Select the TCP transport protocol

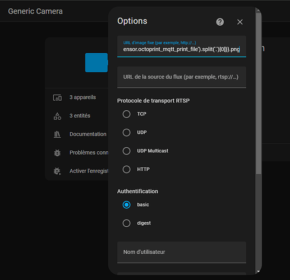coord(127,114)
